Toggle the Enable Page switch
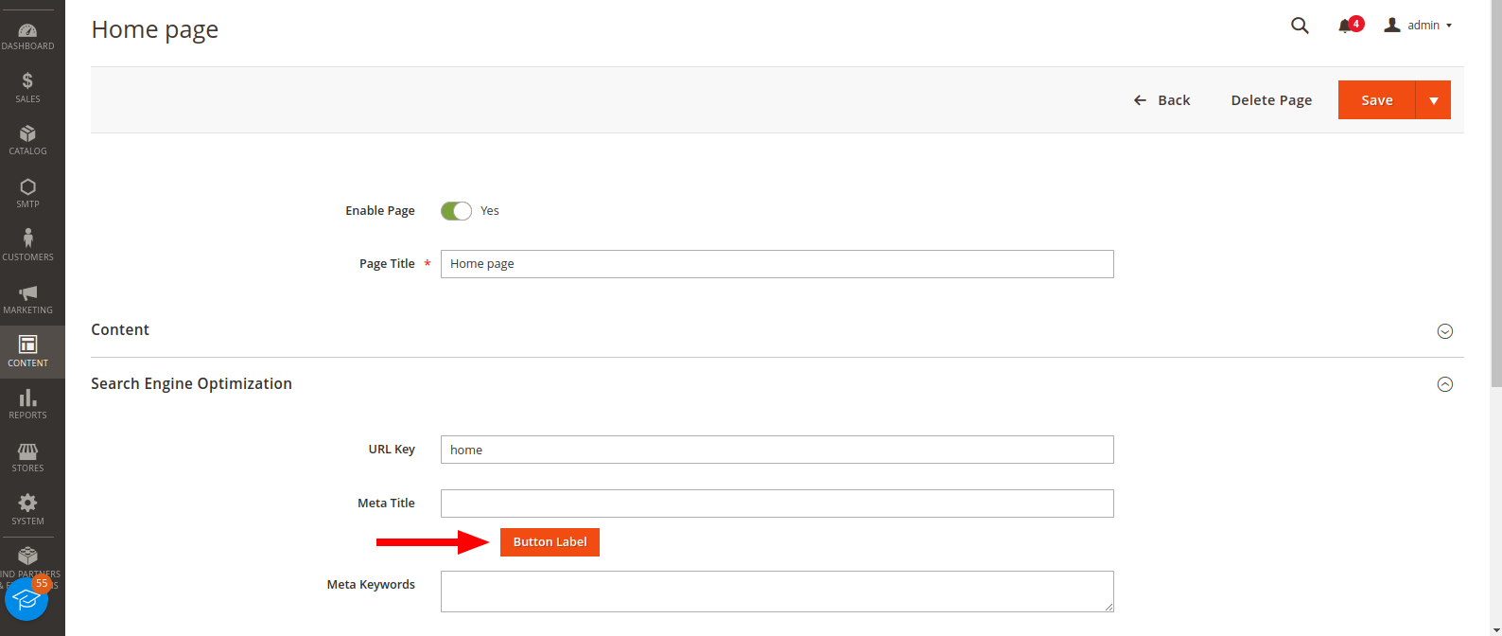 pyautogui.click(x=456, y=211)
